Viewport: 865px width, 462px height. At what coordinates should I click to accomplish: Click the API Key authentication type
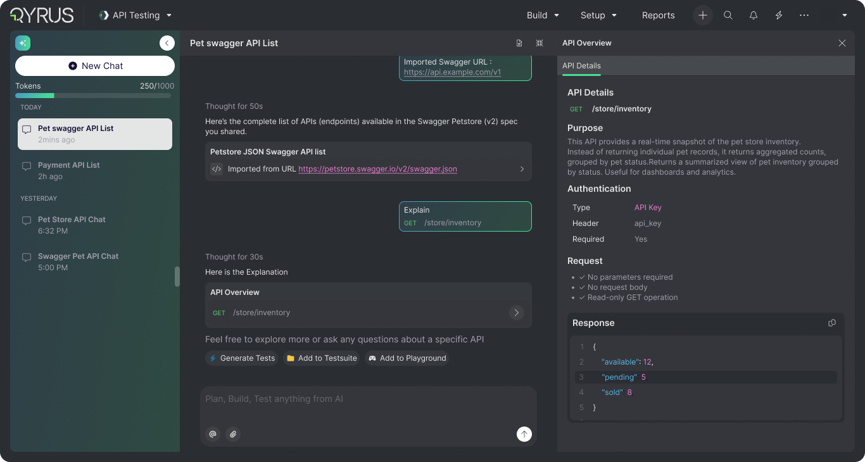pos(648,208)
